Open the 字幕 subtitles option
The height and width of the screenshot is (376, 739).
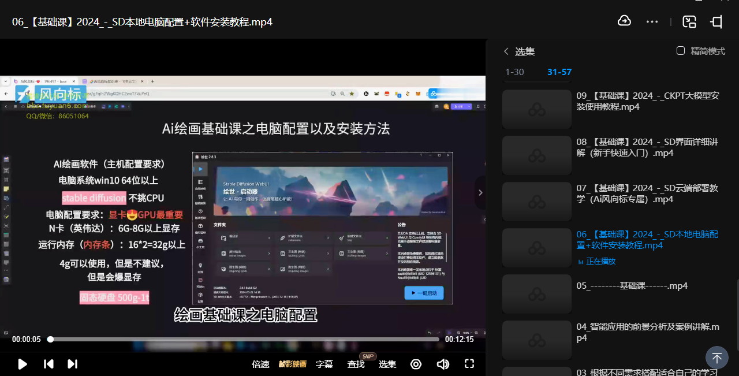(324, 364)
